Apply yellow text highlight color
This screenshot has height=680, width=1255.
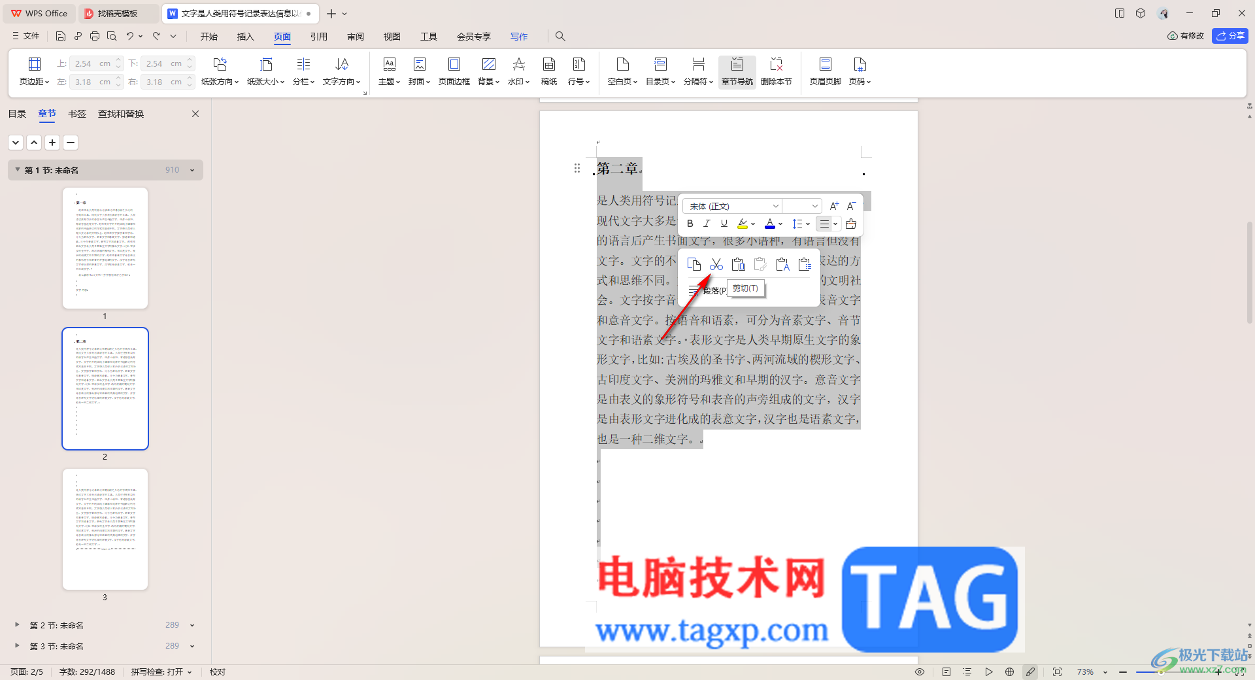(743, 224)
